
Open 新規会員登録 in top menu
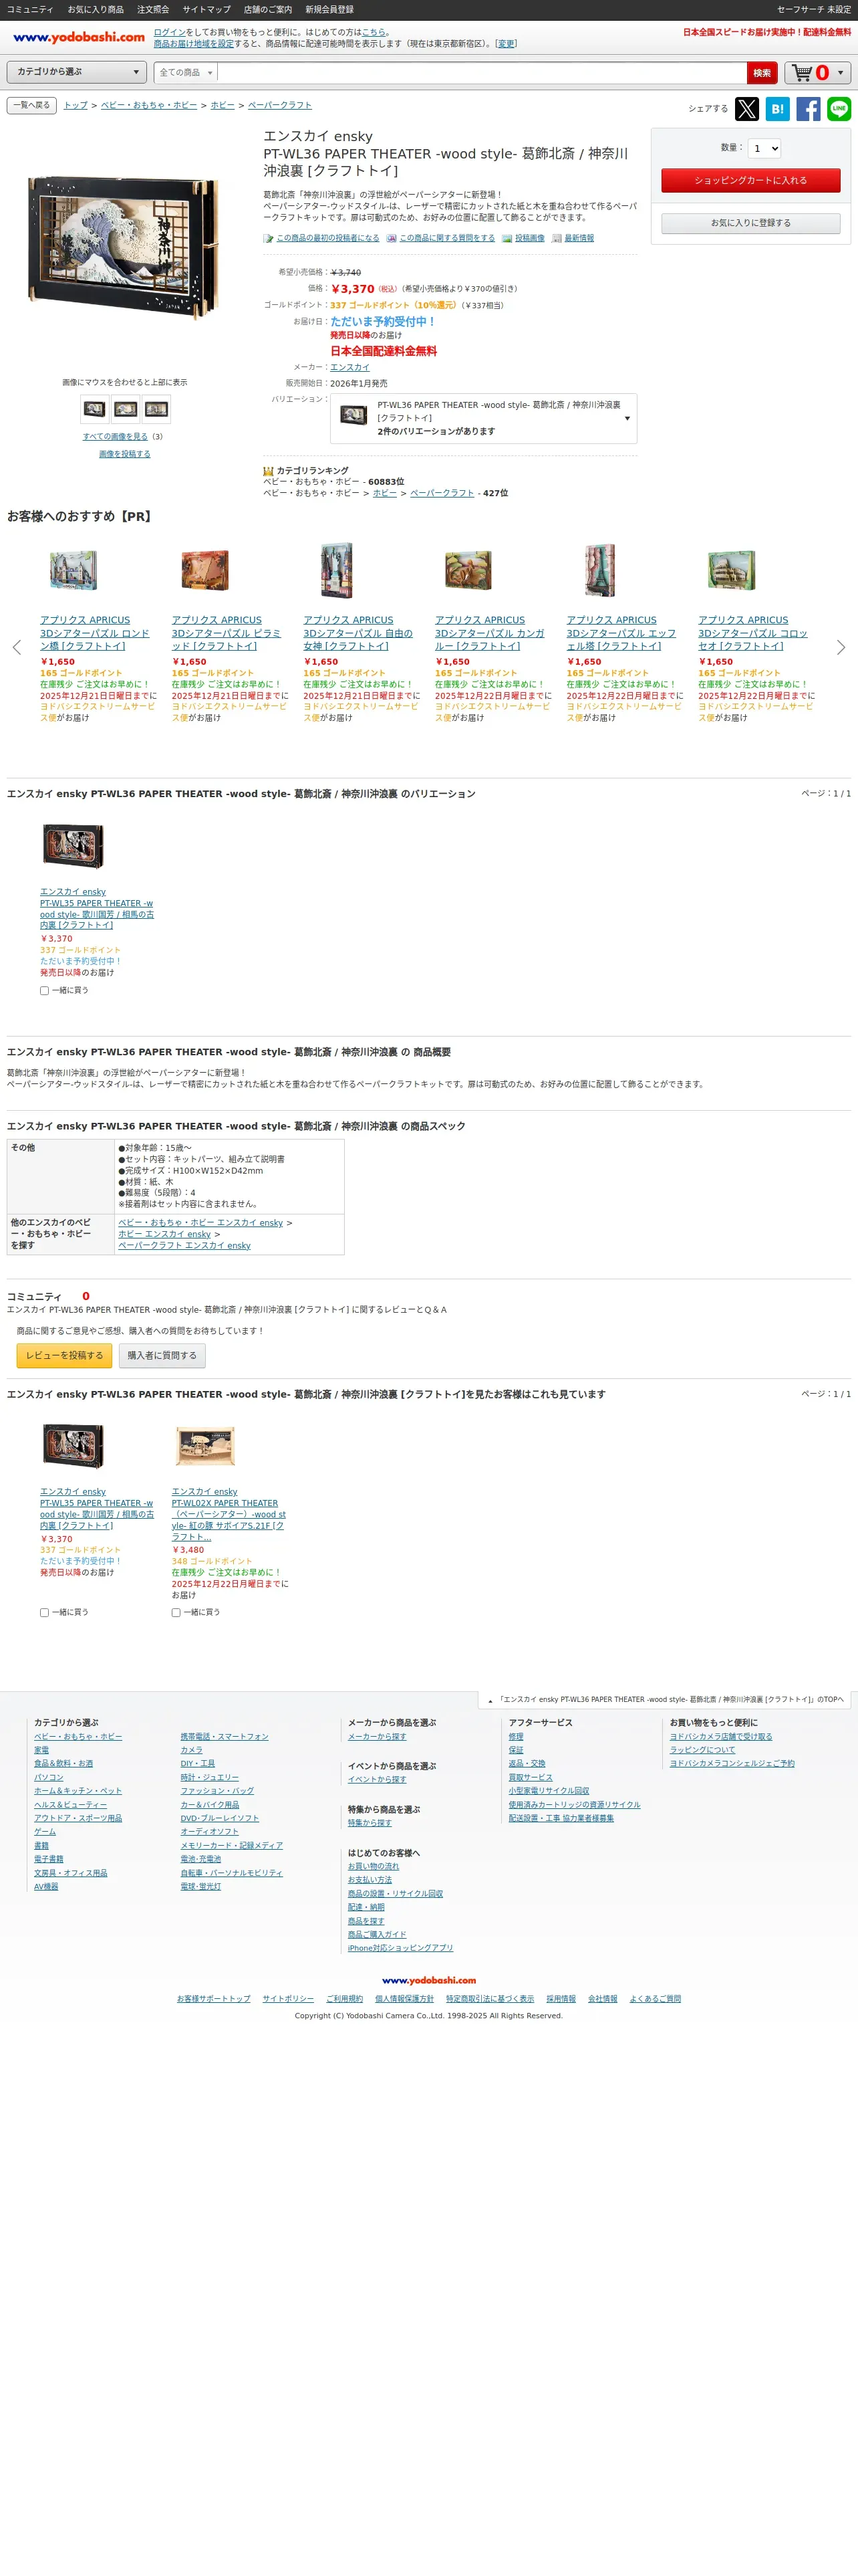(329, 10)
